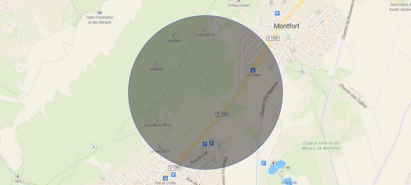
Task: Click the tree icon beside the pond
Action: [x=288, y=168]
